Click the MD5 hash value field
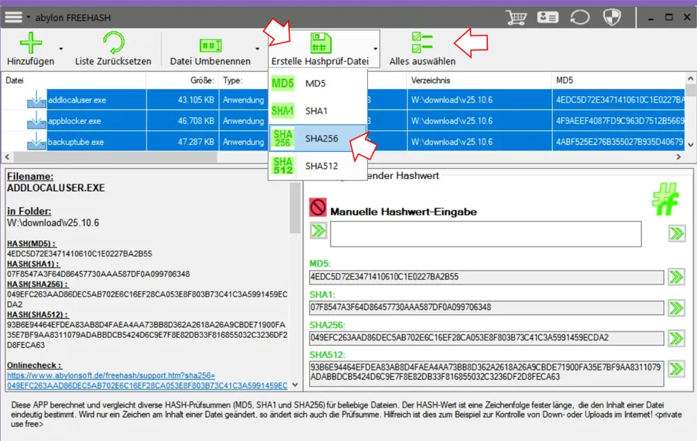Screen dimensions: 697x441 (x=487, y=277)
